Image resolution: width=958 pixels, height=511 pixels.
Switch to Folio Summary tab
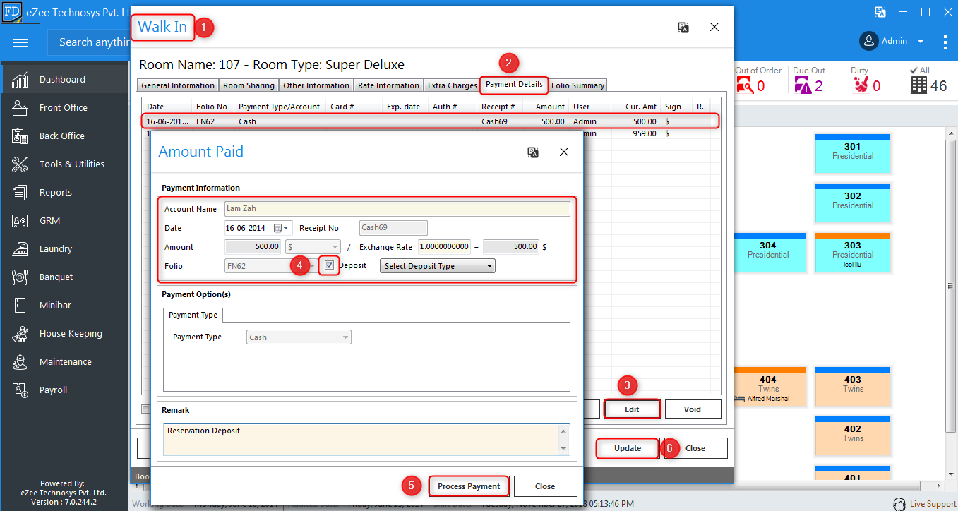577,85
